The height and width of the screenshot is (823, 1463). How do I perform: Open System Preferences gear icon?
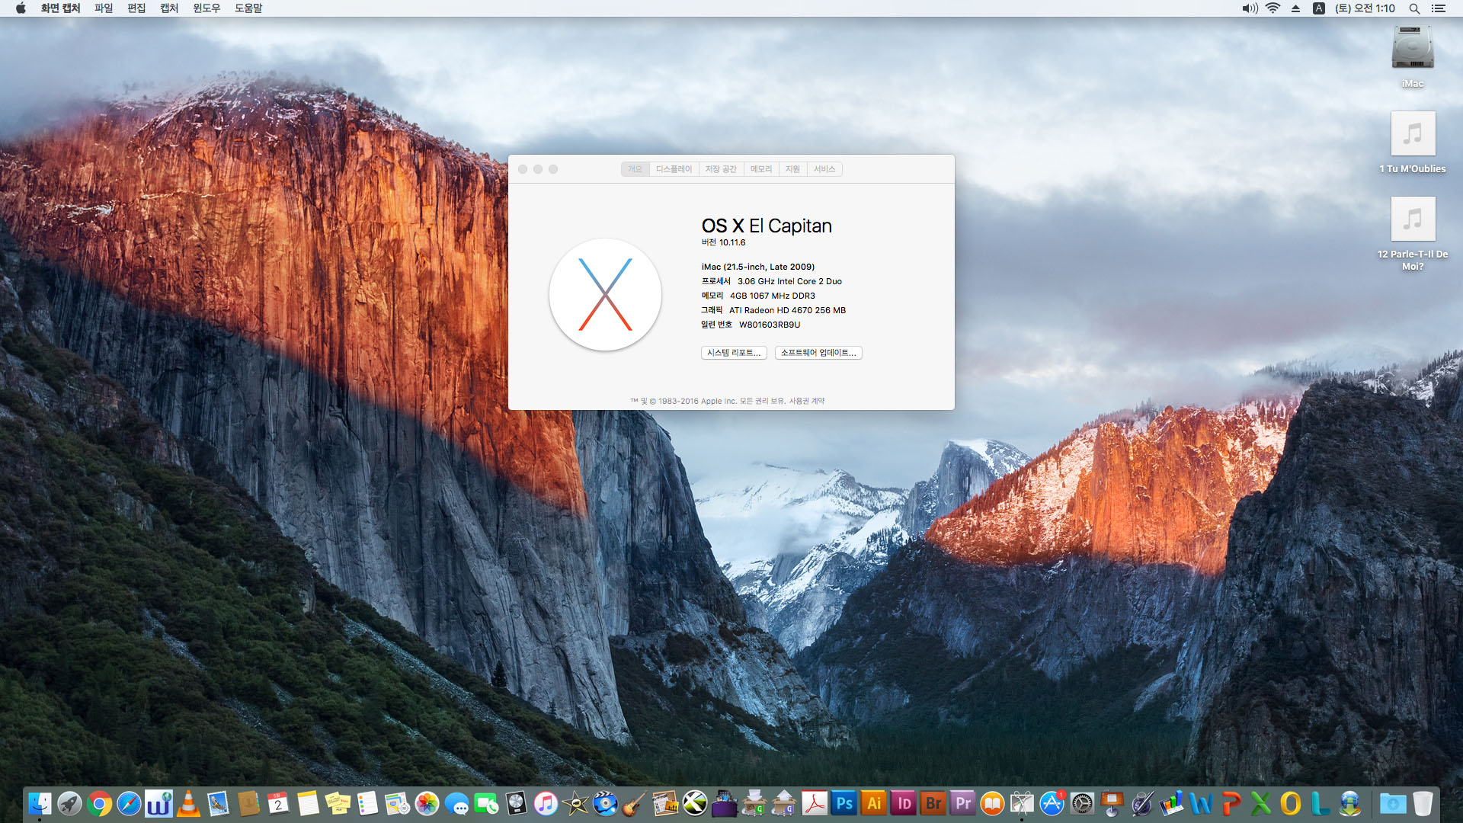[x=1082, y=803]
